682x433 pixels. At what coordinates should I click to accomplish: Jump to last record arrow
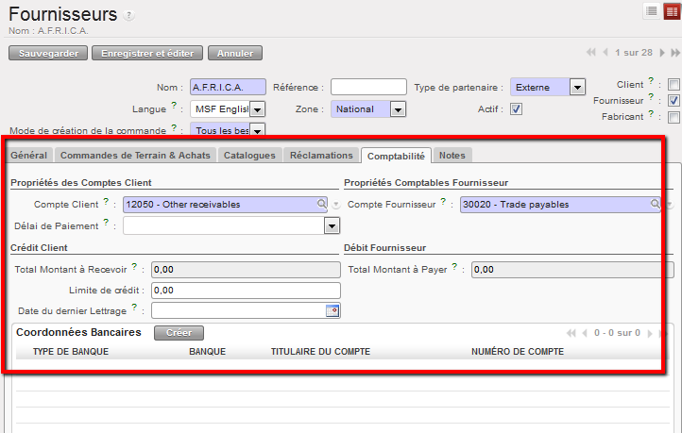tap(673, 52)
